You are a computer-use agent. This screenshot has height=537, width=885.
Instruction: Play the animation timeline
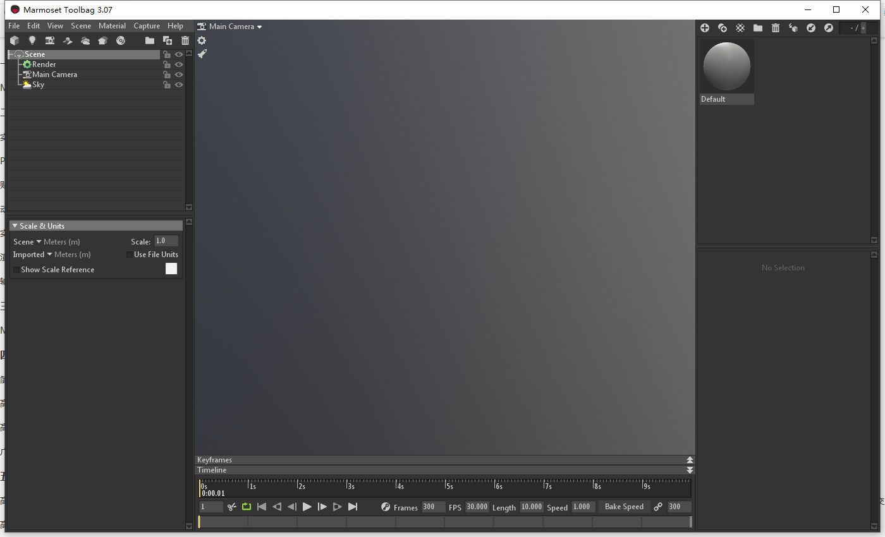pyautogui.click(x=307, y=507)
